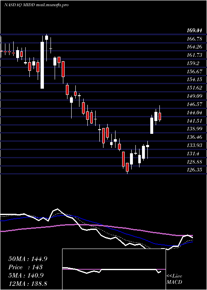The width and height of the screenshot is (207, 290).
Task: Select the 138.99 price label
Action: tap(195, 129)
